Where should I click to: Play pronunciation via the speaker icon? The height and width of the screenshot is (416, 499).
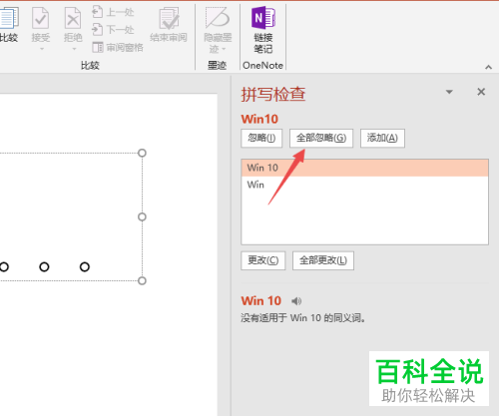pyautogui.click(x=296, y=301)
